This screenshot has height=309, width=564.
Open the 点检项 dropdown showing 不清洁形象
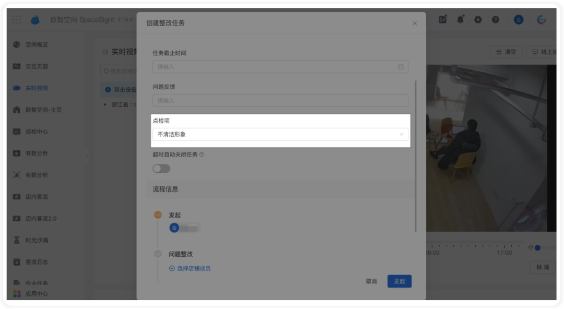[280, 134]
